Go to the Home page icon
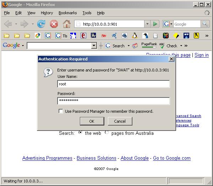The image size is (213, 186). (67, 24)
